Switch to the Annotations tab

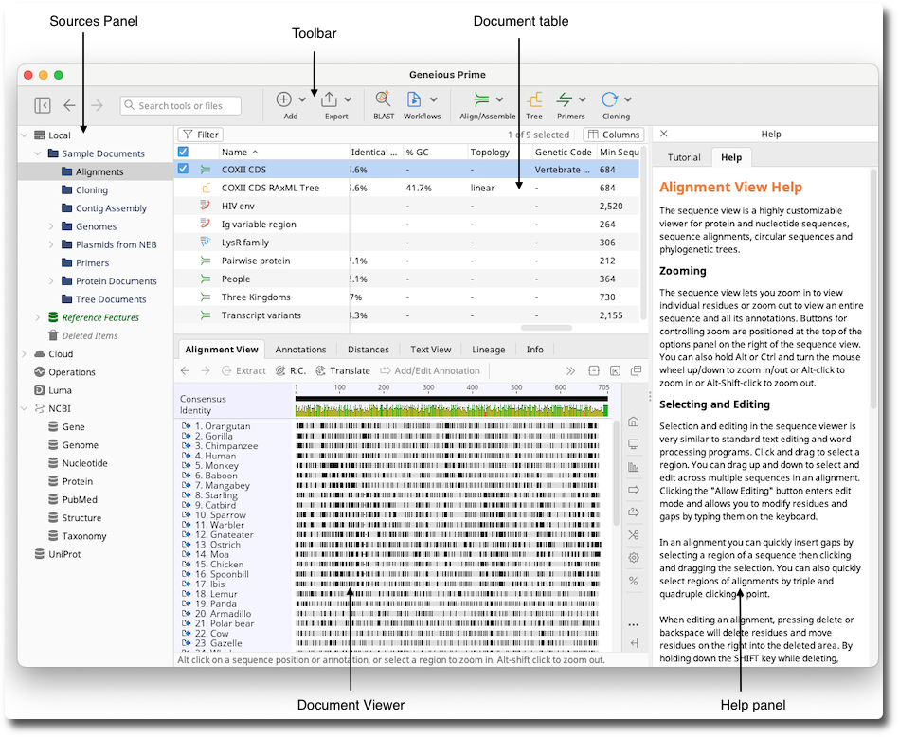(x=300, y=350)
